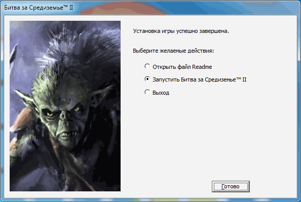
Task: Click the Запустить Битва за Средиземье label text
Action: coord(200,79)
